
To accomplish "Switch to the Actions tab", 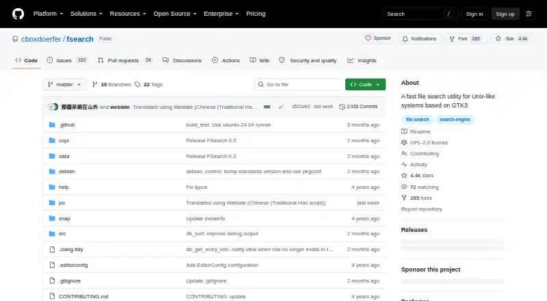I will (226, 60).
